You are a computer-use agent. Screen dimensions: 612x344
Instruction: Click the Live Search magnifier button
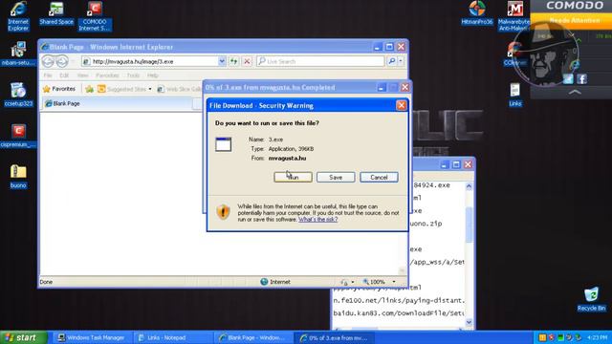(392, 61)
